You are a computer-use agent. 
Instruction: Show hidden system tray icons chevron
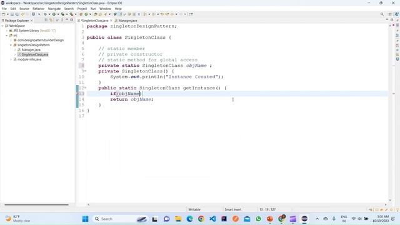pos(317,219)
